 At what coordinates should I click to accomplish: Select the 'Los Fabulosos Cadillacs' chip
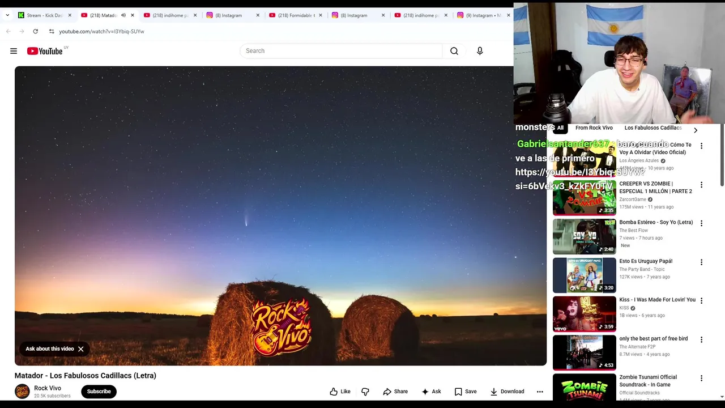pyautogui.click(x=652, y=128)
